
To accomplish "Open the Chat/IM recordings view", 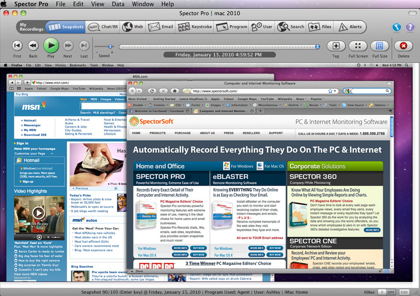I will coord(103,27).
